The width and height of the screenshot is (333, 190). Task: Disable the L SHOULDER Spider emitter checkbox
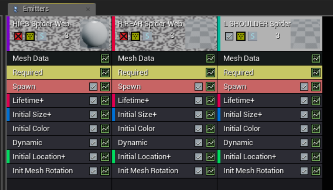tap(229, 36)
